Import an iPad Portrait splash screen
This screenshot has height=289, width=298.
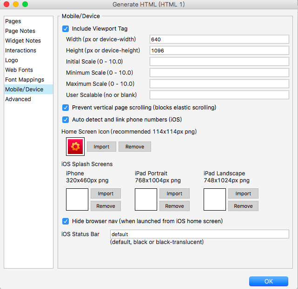tap(174, 193)
